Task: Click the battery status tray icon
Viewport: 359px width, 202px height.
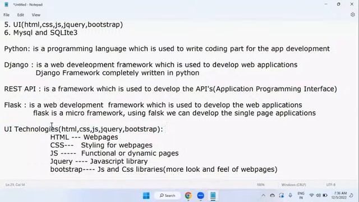Action: [325, 195]
